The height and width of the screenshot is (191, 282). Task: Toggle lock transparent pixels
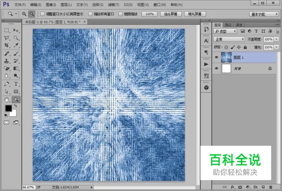tap(226, 47)
